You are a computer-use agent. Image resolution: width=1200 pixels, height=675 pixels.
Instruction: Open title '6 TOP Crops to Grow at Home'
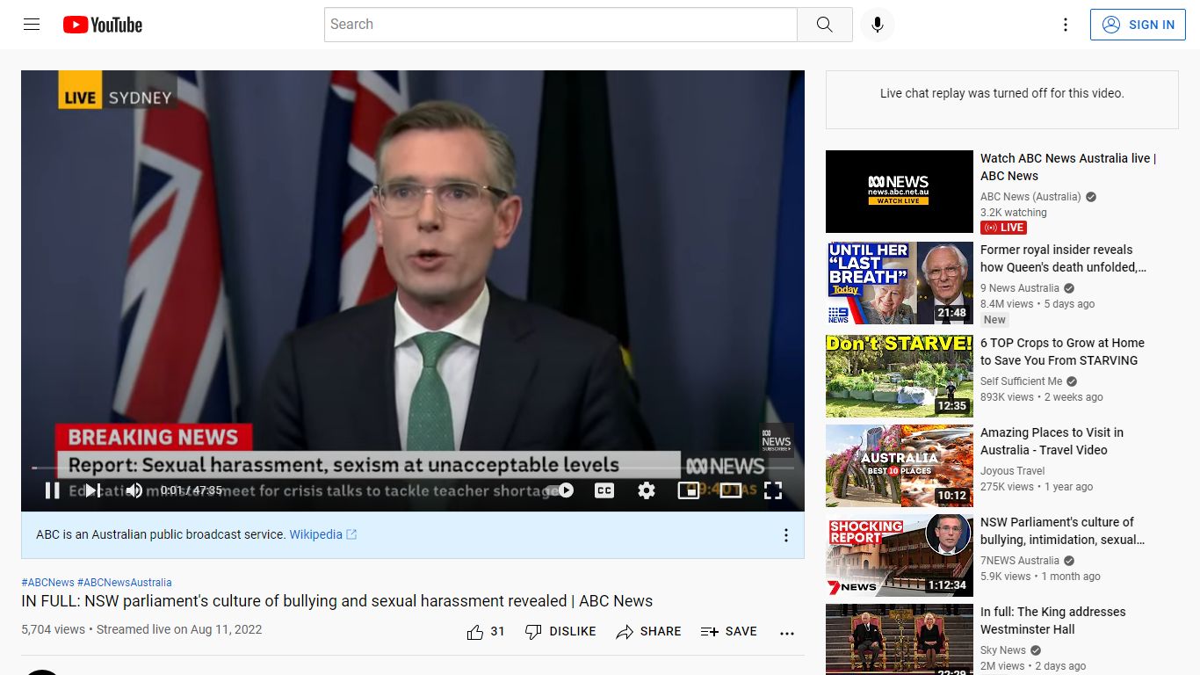click(1062, 352)
